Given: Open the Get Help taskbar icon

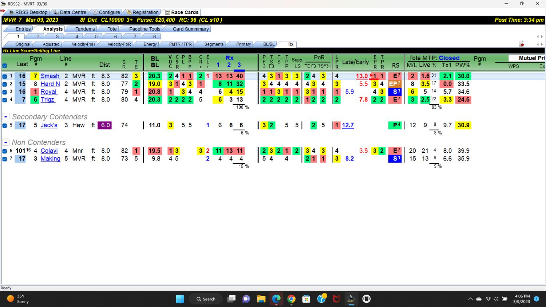Looking at the screenshot, I should (321, 299).
